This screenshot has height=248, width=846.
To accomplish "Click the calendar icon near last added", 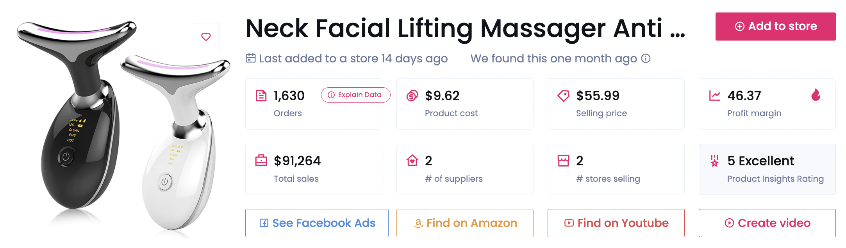I will tap(251, 58).
